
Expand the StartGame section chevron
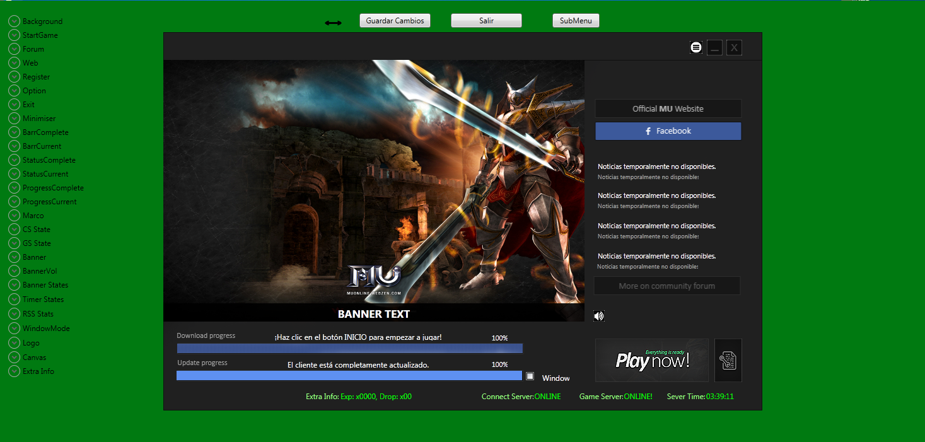click(14, 35)
